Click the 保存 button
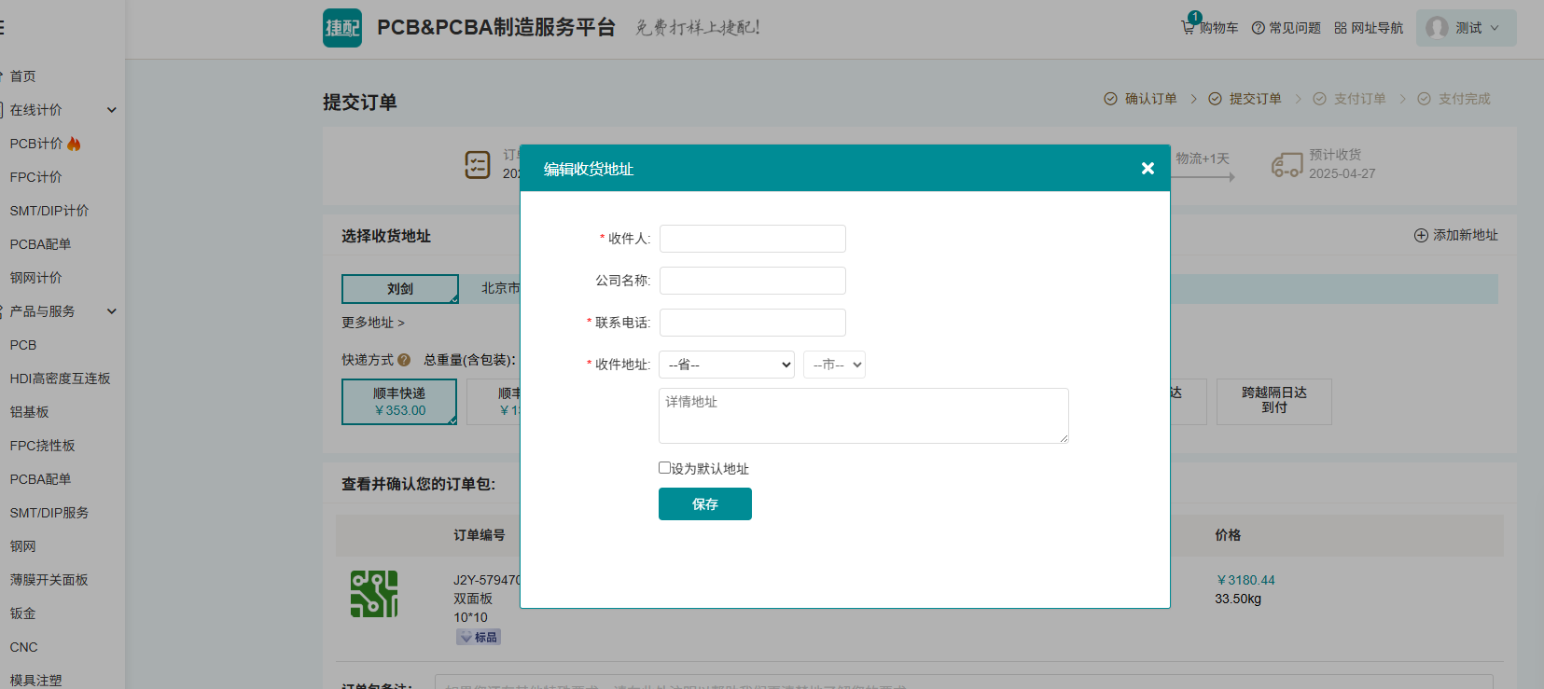Screen dimensions: 1544x689 pos(704,504)
